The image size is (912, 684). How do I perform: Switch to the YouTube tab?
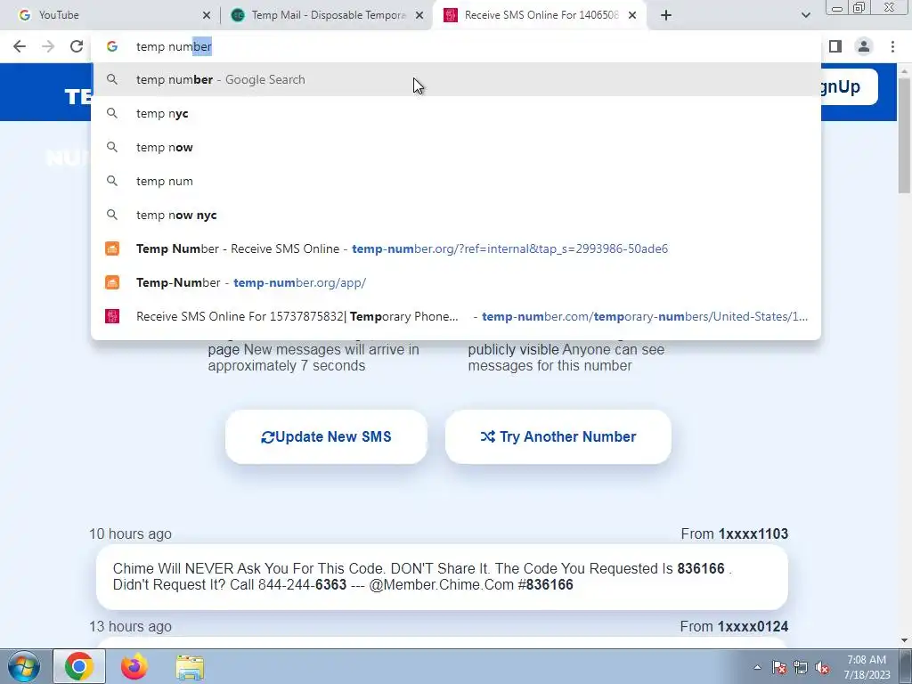tap(110, 15)
